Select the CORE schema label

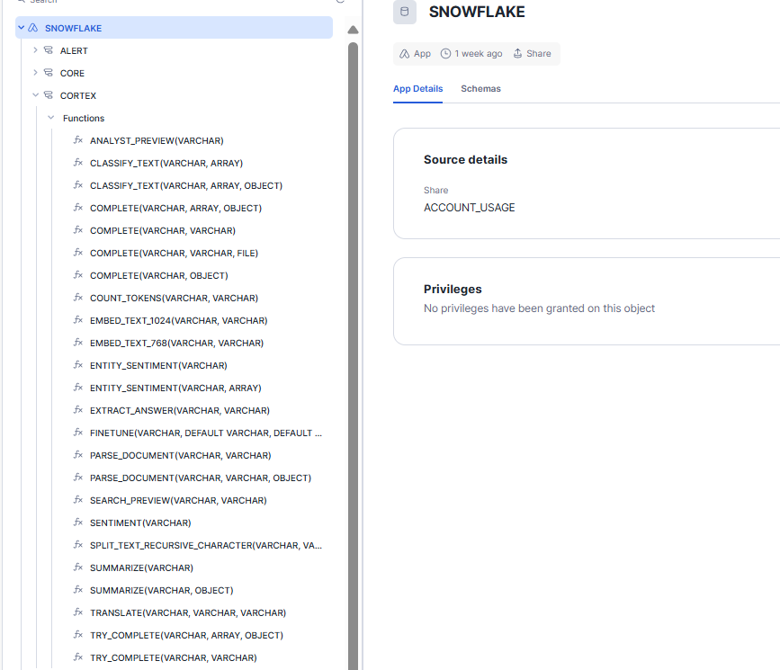(x=72, y=73)
